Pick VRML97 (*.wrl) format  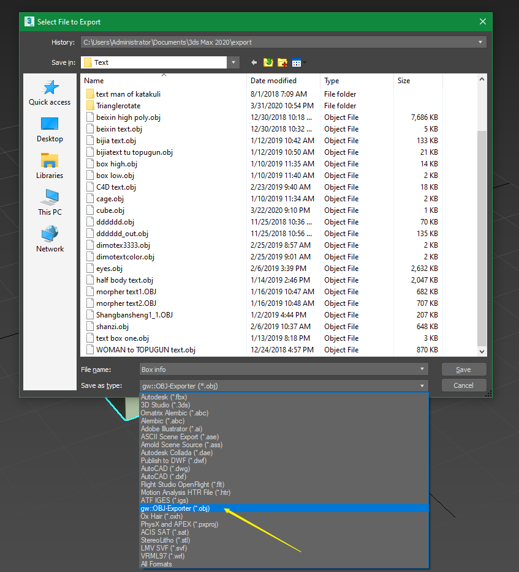(x=162, y=556)
